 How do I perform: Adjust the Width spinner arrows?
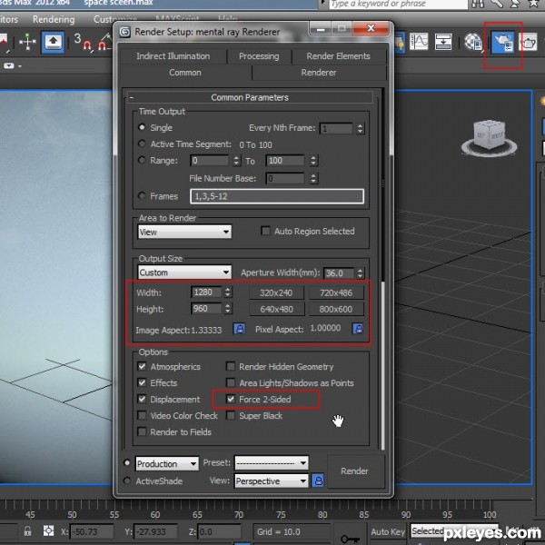point(228,292)
